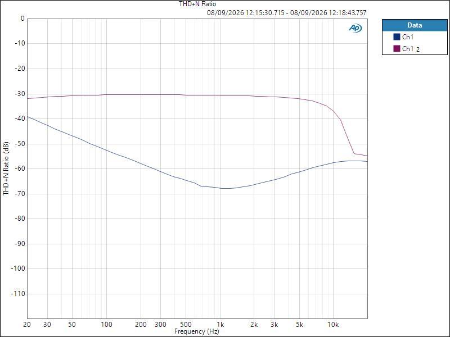The height and width of the screenshot is (337, 450).
Task: Click the 0 dB axis tick label
Action: click(x=22, y=19)
